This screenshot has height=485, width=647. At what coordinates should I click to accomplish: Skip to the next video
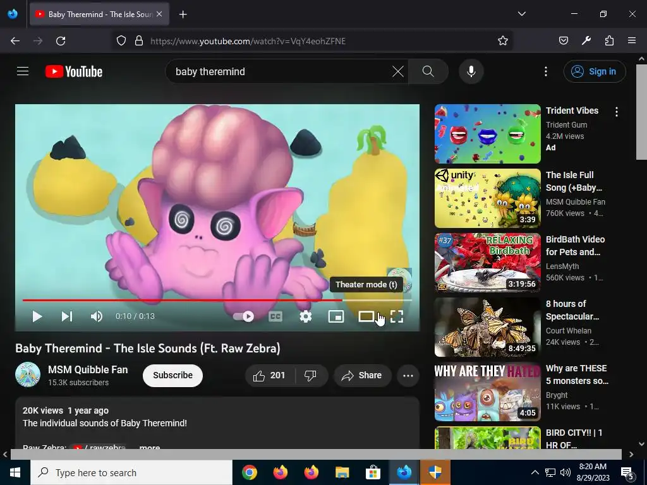click(x=67, y=316)
